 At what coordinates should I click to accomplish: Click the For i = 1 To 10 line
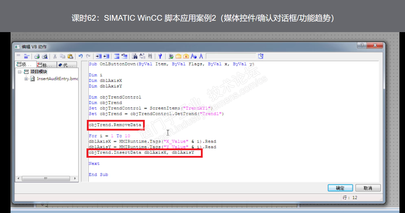pyautogui.click(x=109, y=136)
